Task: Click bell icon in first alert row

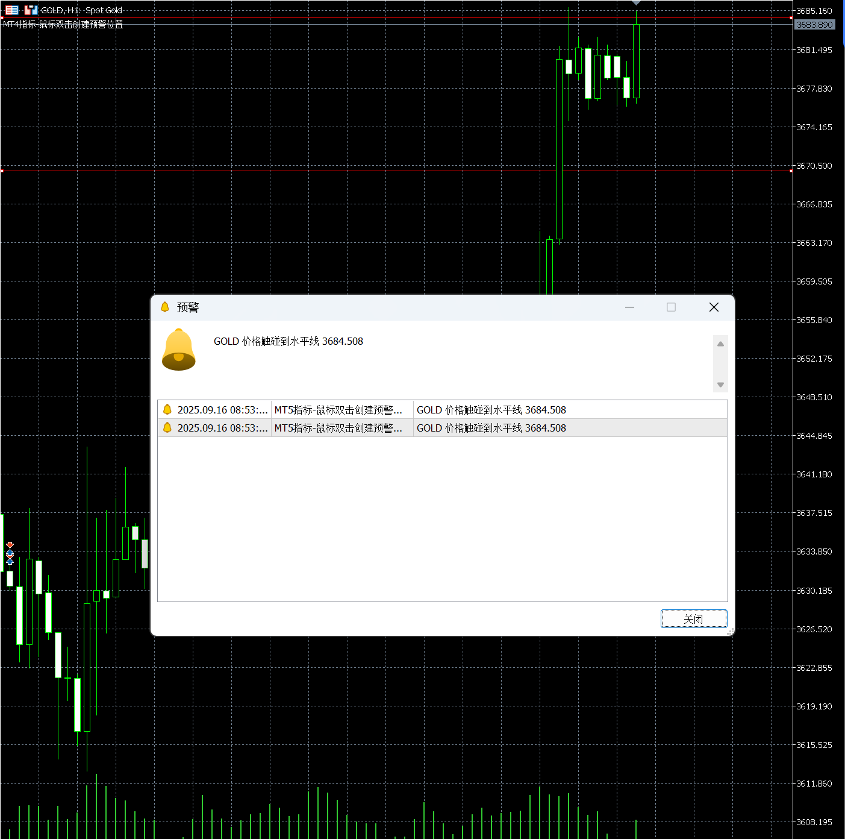Action: coord(167,410)
